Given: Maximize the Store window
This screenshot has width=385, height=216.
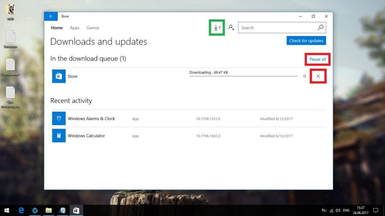Looking at the screenshot, I should 313,16.
